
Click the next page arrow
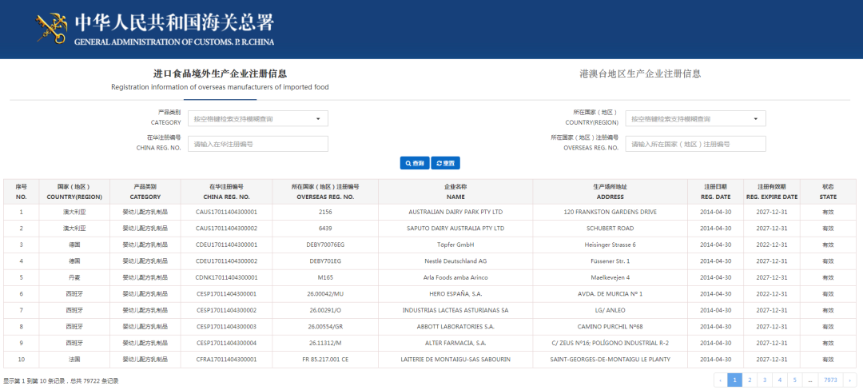point(849,380)
